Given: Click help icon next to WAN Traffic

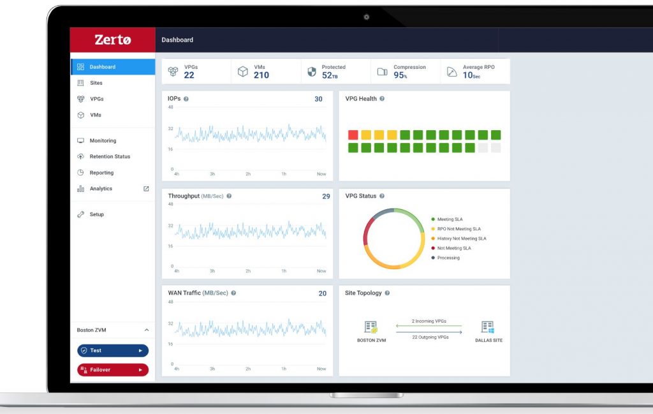Looking at the screenshot, I should pos(233,293).
